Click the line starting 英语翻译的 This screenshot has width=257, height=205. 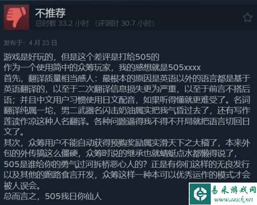127,89
